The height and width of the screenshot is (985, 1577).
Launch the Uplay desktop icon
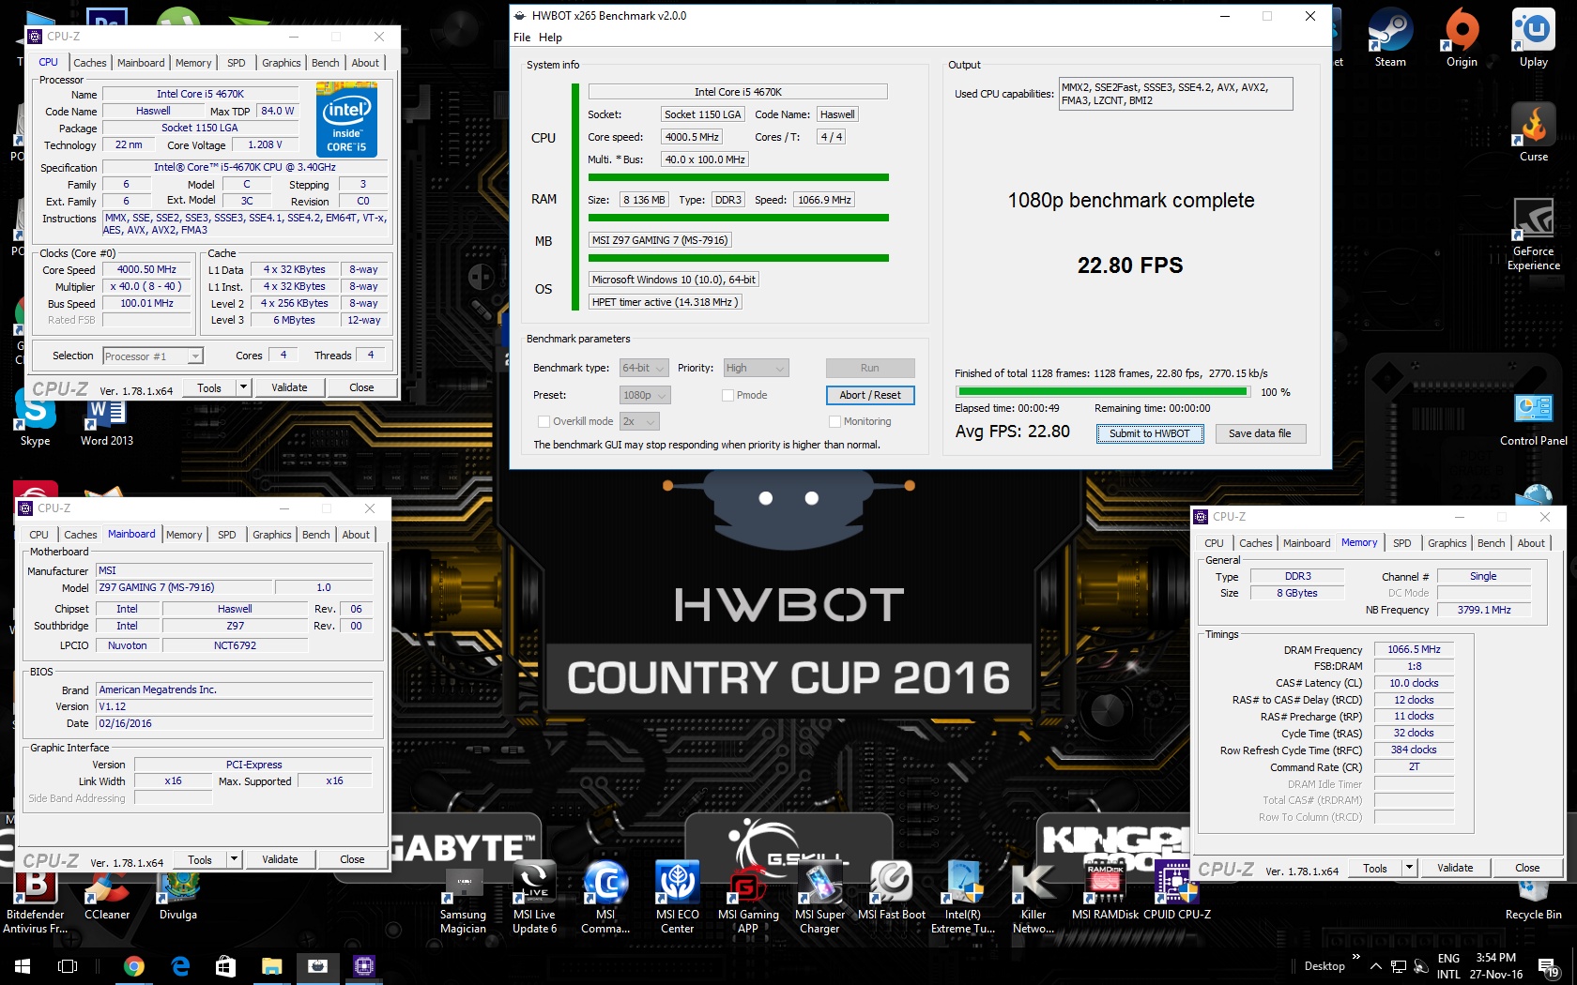coord(1533,38)
